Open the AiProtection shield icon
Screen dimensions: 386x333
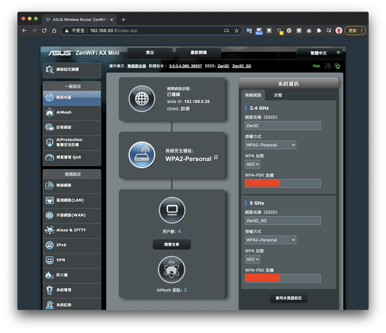(49, 142)
